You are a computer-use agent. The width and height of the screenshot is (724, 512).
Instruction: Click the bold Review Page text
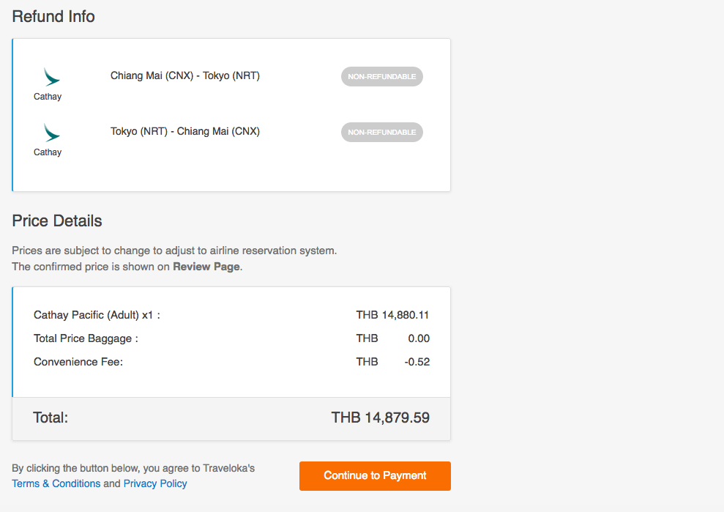[206, 267]
